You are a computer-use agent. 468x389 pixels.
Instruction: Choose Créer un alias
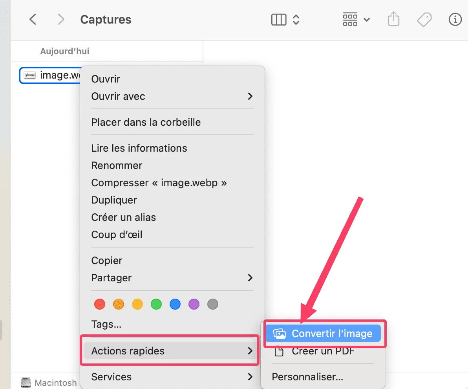[172, 218]
